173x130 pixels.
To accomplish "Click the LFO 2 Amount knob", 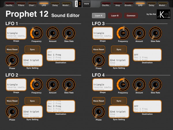I will (x=53, y=85).
